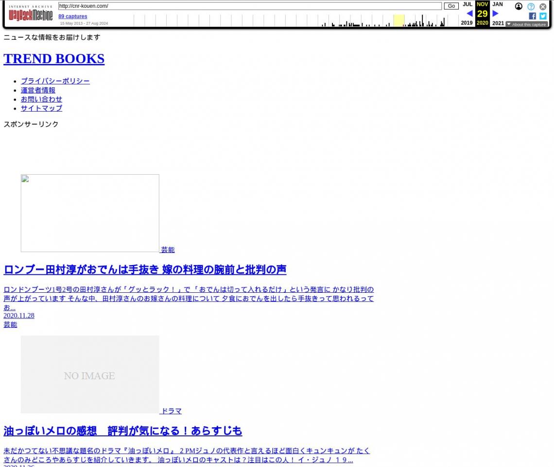Go to previous capture with left arrow

click(469, 14)
